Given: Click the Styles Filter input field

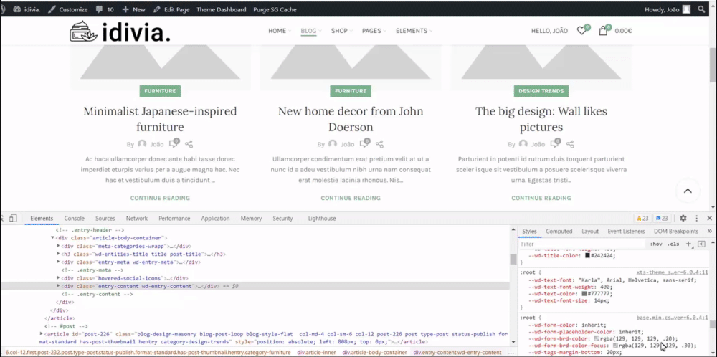Looking at the screenshot, I should click(x=581, y=244).
